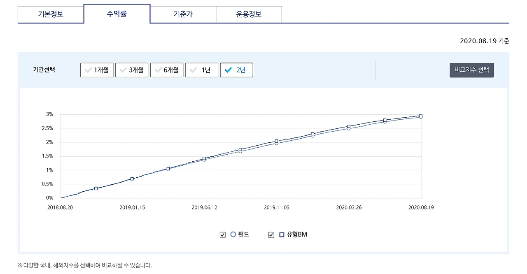Screen dimensions: 527x274
Task: Choose the 3개월 period option
Action: (x=132, y=70)
